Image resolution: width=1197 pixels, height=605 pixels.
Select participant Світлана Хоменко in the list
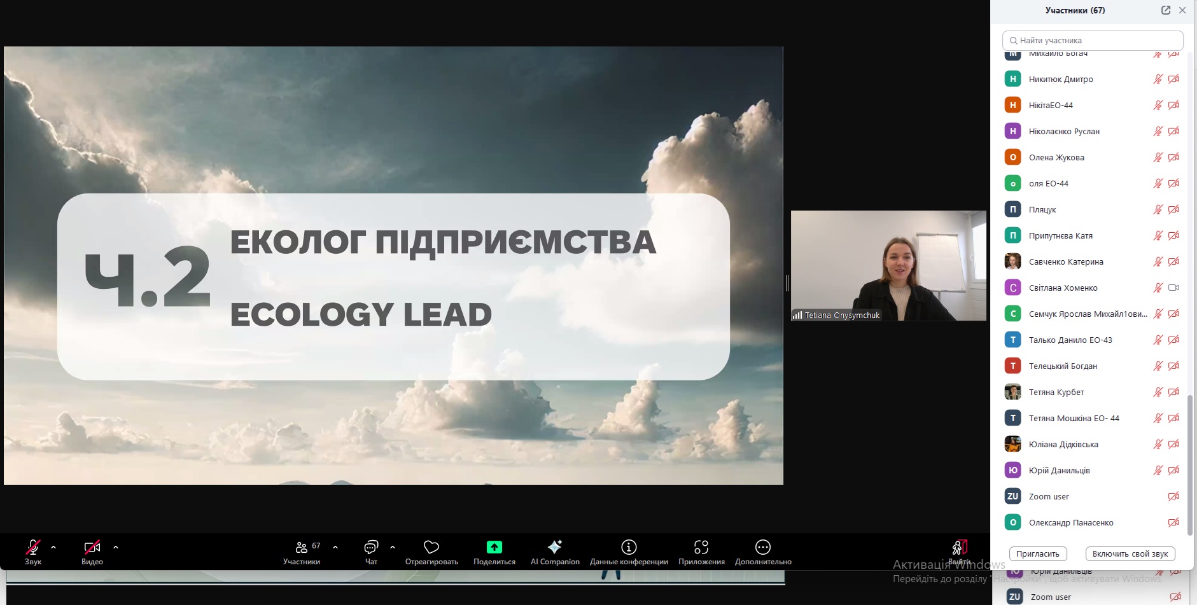[x=1063, y=288]
